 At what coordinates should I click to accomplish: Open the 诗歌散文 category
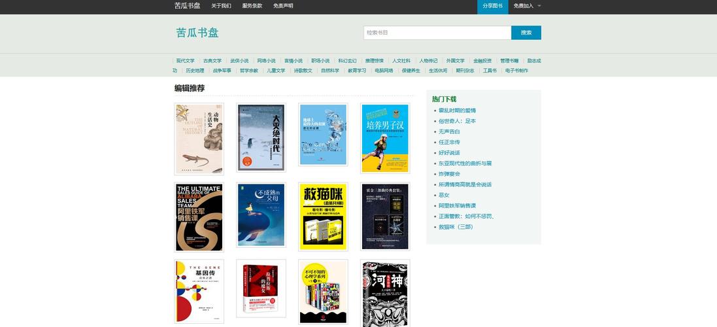click(x=303, y=71)
